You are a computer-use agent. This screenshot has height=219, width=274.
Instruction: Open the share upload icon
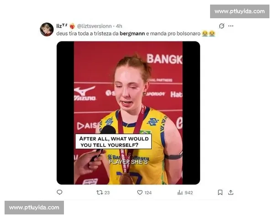coord(231,193)
